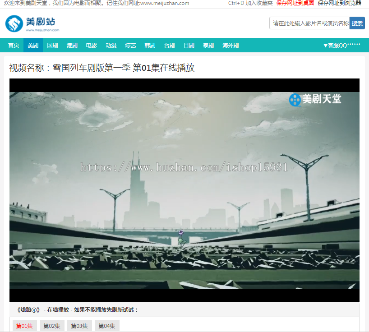Click the welcome text with www.meijuzhan.com
This screenshot has width=369, height=332.
point(97,3)
